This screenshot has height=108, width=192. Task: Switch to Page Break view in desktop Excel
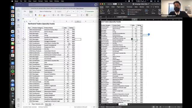tap(160, 107)
